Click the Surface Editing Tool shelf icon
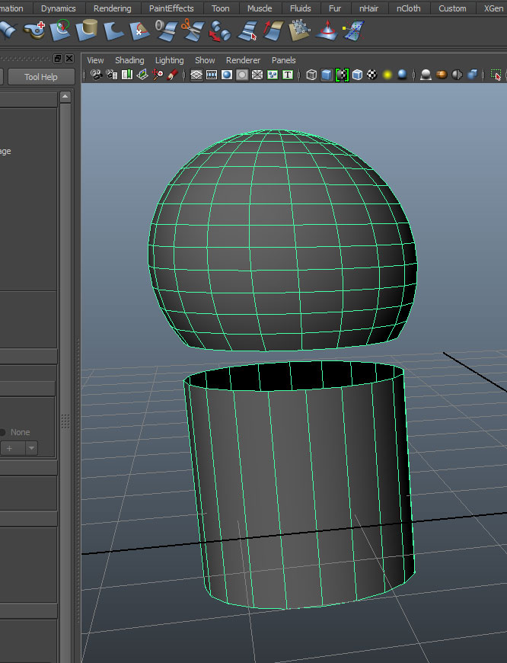 click(353, 30)
